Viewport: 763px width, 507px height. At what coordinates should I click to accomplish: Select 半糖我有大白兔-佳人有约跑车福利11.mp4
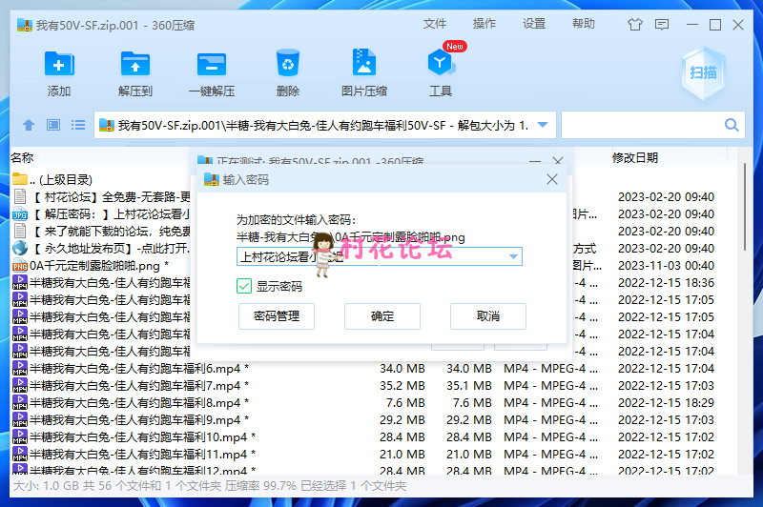(x=134, y=455)
